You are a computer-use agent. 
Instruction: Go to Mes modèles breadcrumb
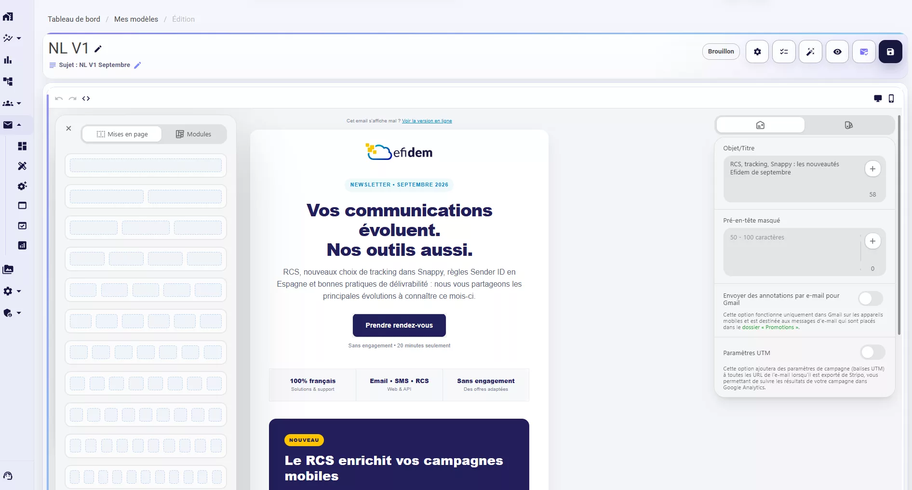[x=136, y=19]
